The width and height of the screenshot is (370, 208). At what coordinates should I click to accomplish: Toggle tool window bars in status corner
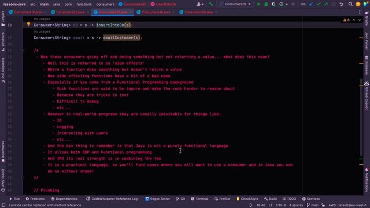tap(3, 205)
